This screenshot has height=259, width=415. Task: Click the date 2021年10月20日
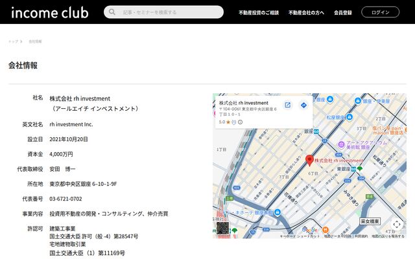click(69, 139)
